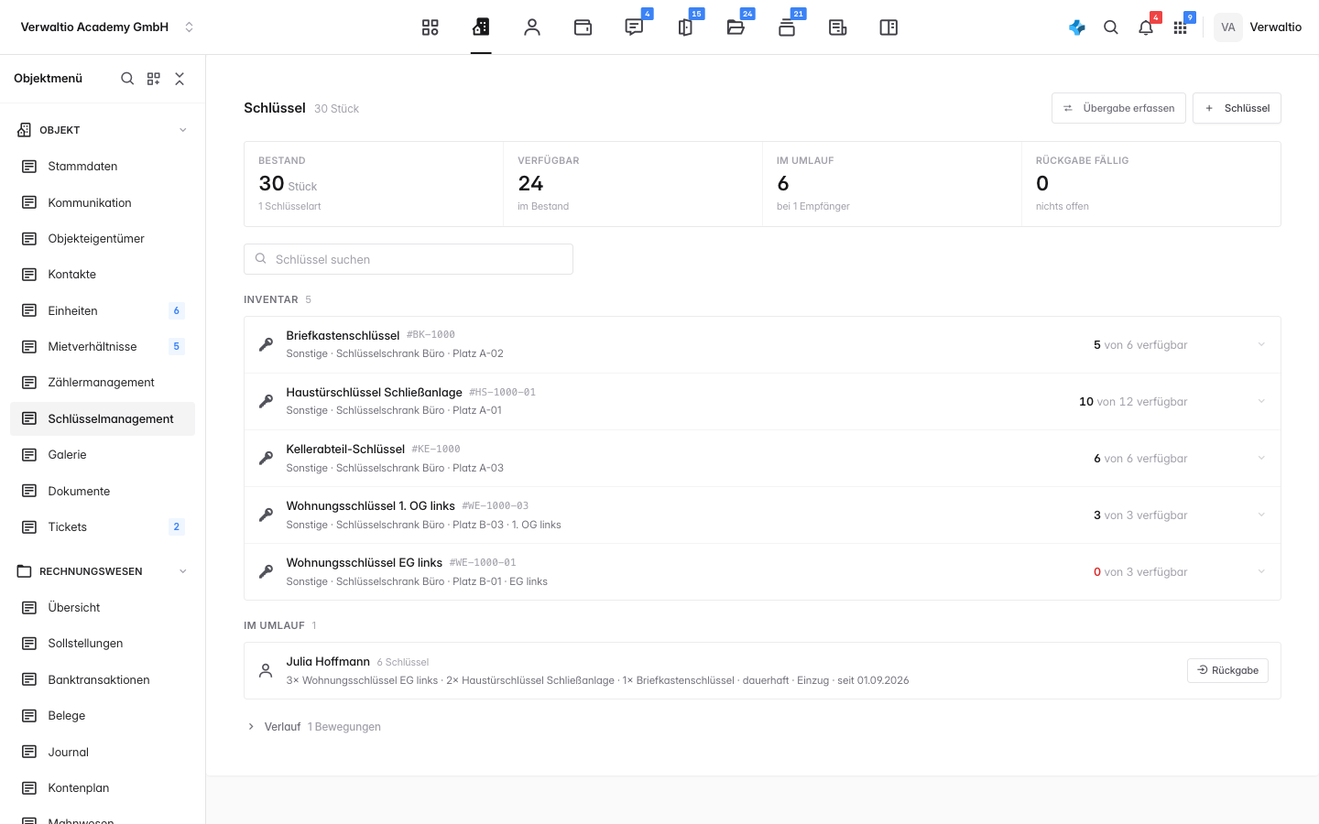This screenshot has height=824, width=1319.
Task: Expand the Briefkastenschlüssel inventory row chevron
Action: tap(1261, 345)
